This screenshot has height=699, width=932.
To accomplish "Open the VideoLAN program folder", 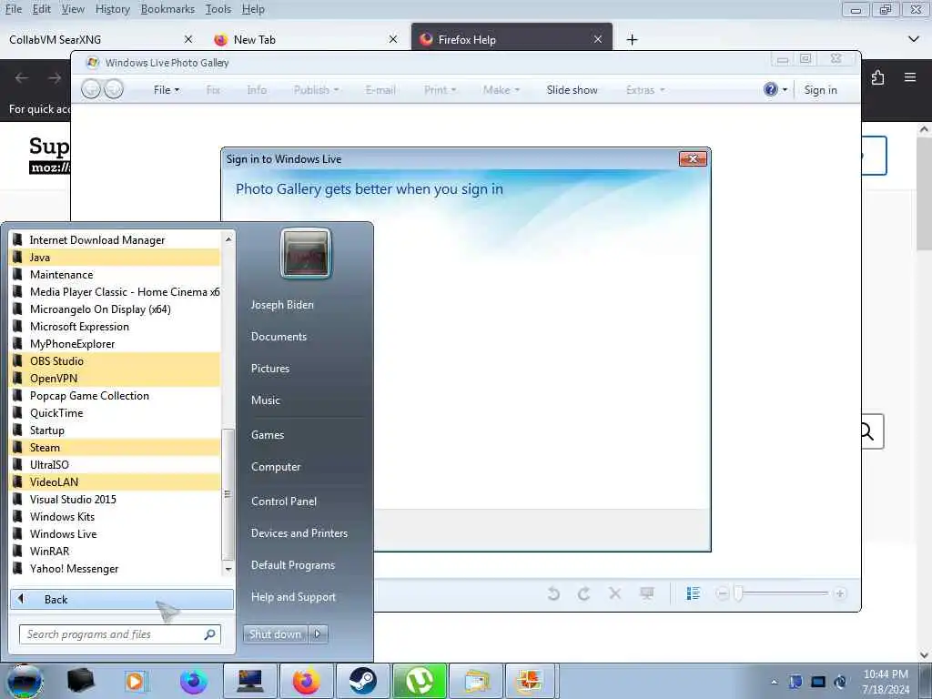I will coord(116,482).
